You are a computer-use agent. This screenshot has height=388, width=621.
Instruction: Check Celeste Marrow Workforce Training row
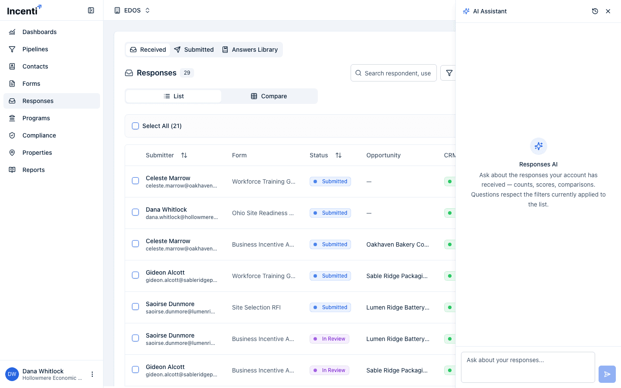[x=135, y=181]
